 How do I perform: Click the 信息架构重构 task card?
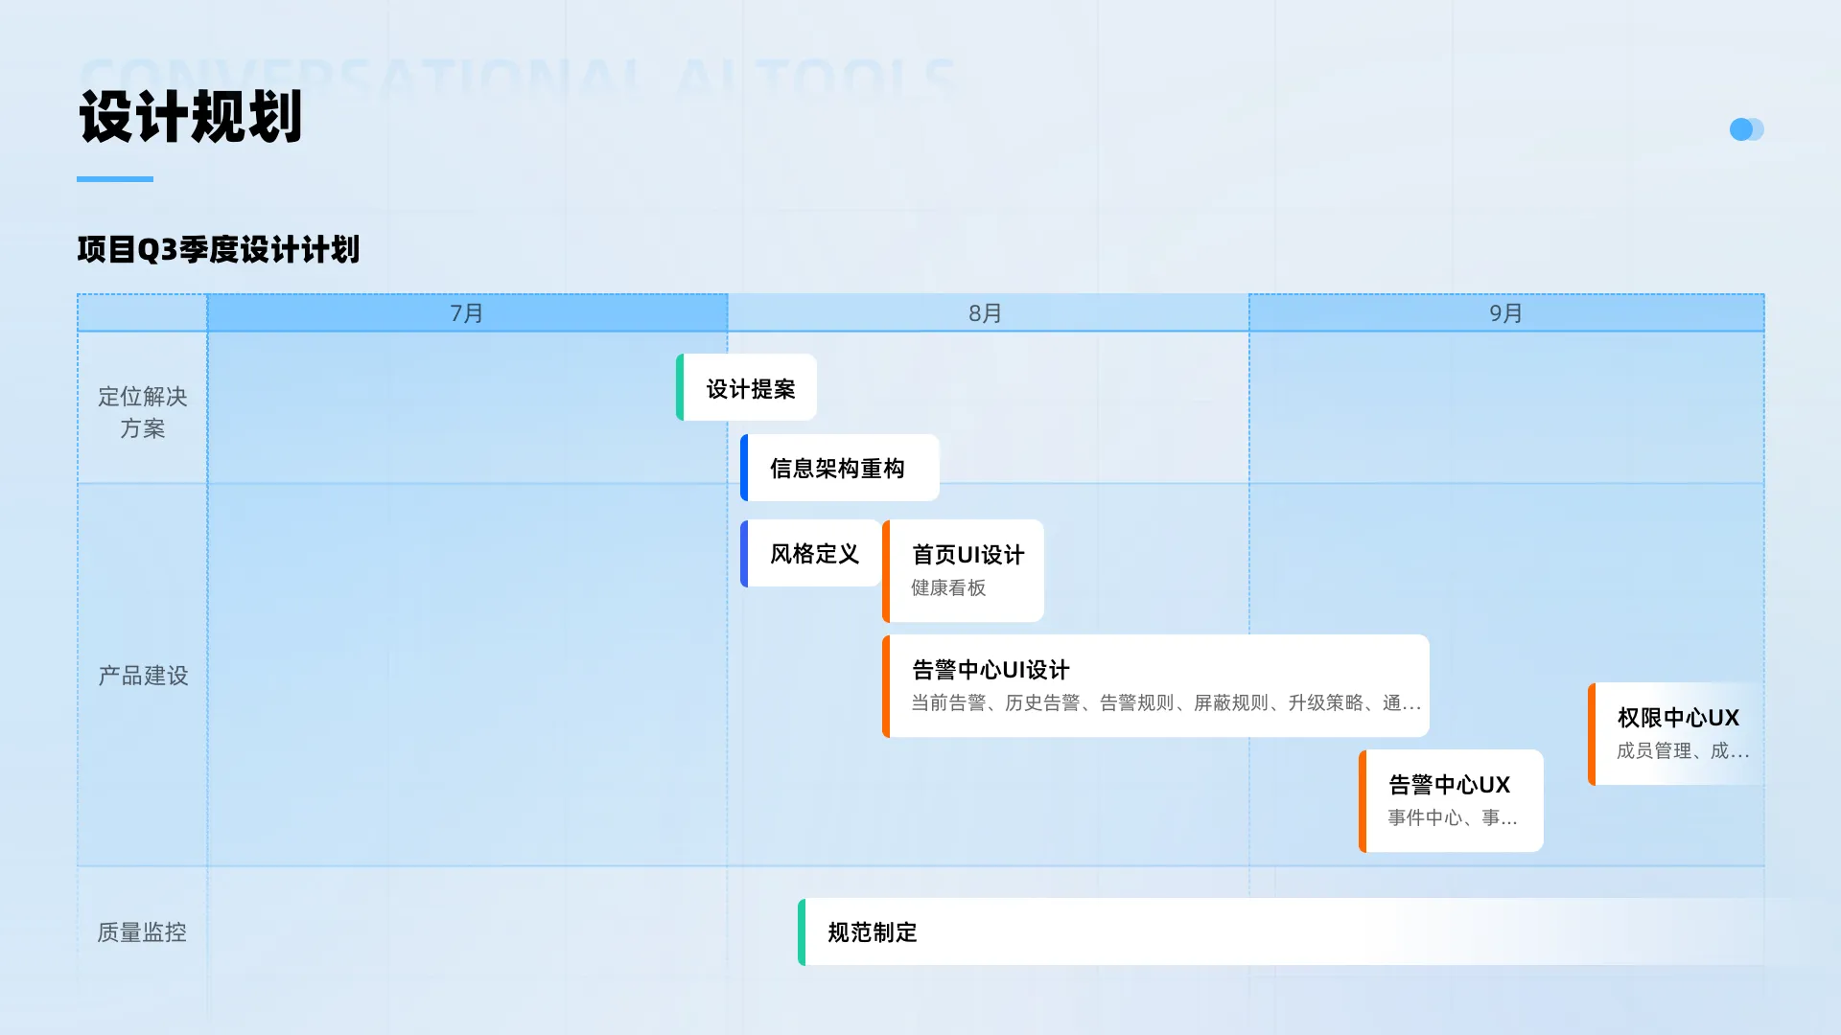coord(839,468)
